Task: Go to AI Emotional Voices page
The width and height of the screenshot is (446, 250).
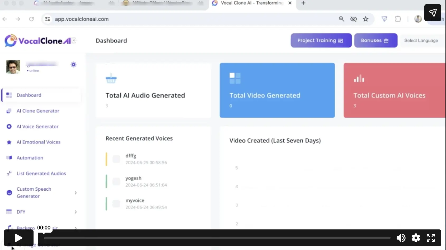Action: [x=39, y=142]
